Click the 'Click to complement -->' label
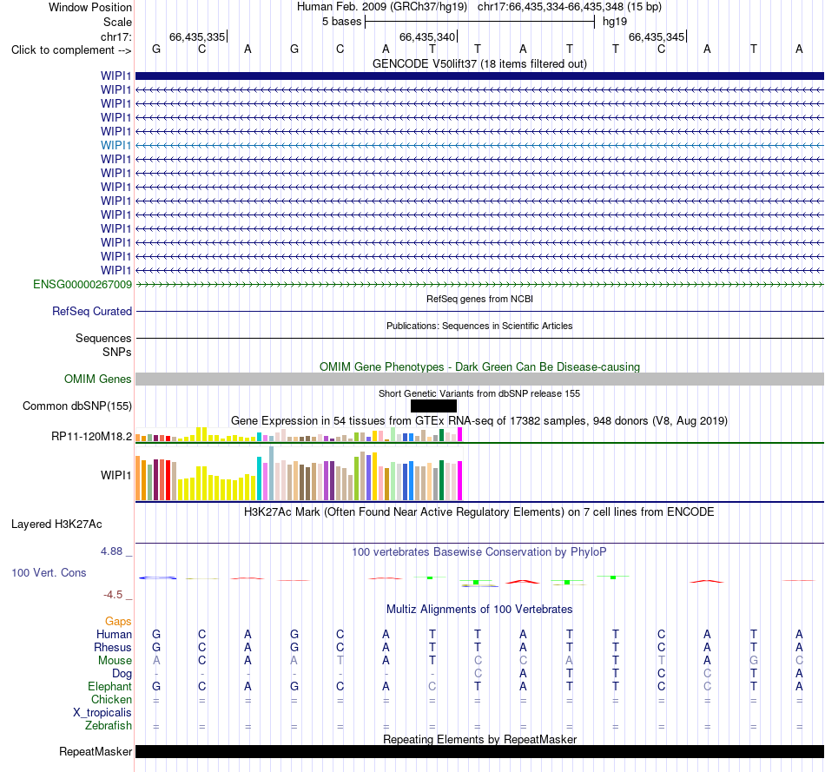The height and width of the screenshot is (772, 825). 71,50
